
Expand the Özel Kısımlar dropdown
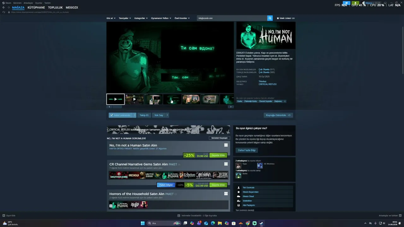coord(182,18)
